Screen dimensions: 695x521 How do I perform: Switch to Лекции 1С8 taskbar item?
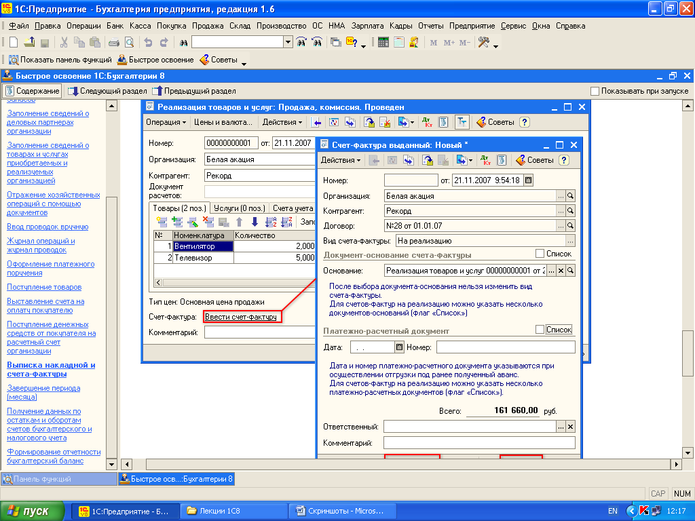(233, 512)
